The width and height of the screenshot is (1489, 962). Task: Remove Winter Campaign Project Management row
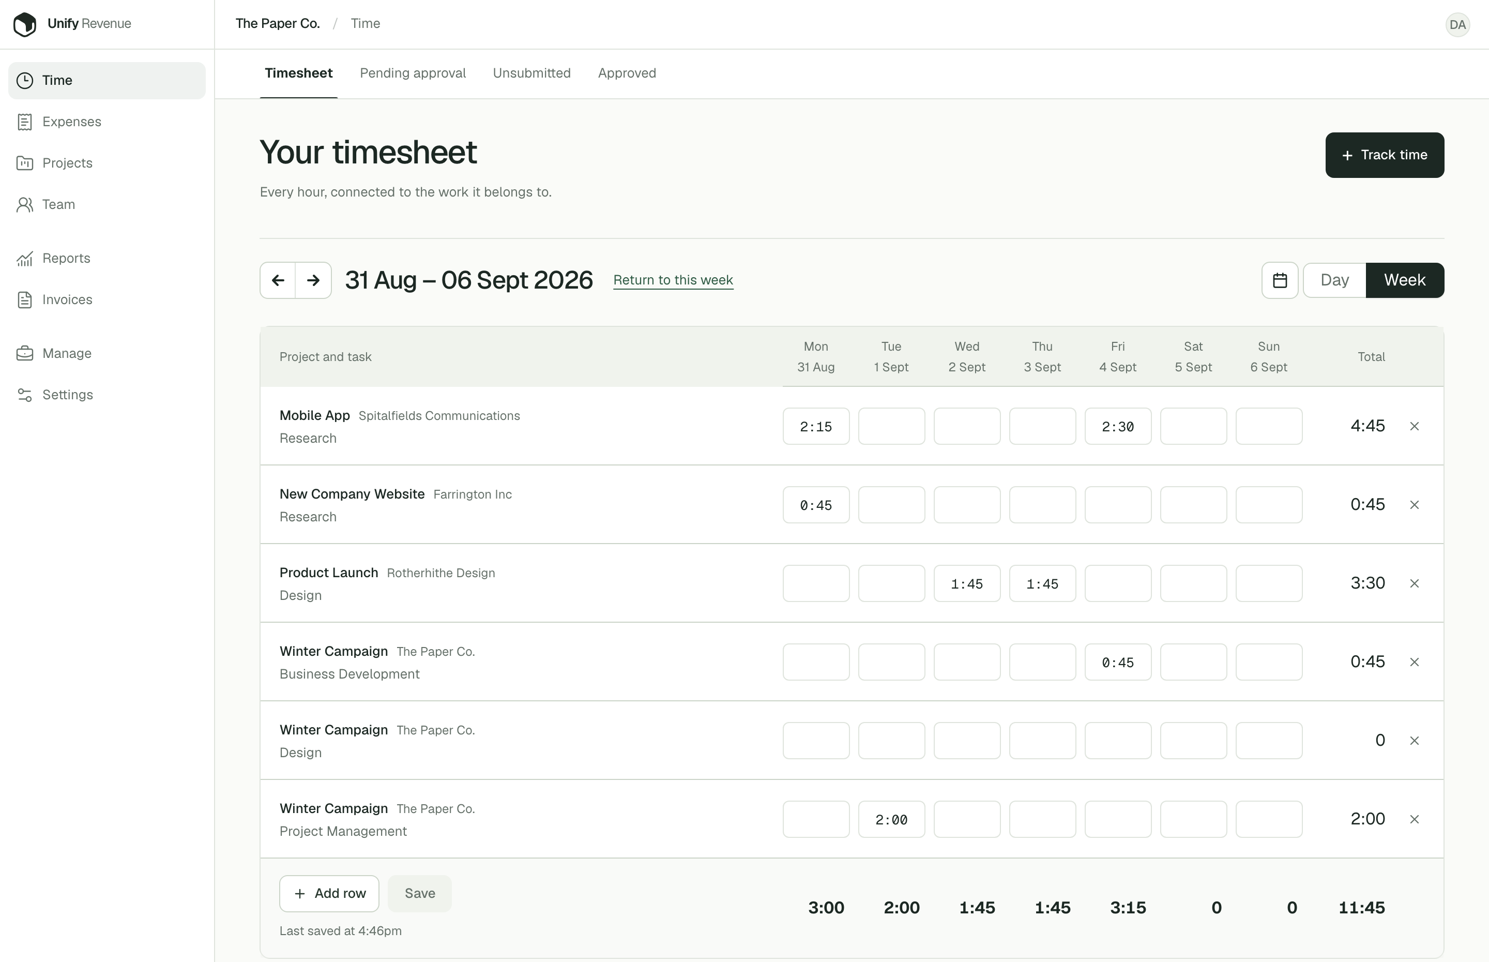click(1415, 820)
